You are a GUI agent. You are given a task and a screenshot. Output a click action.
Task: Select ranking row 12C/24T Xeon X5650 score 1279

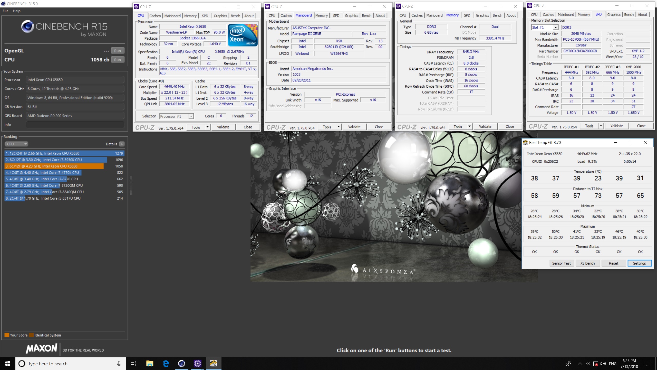click(64, 153)
